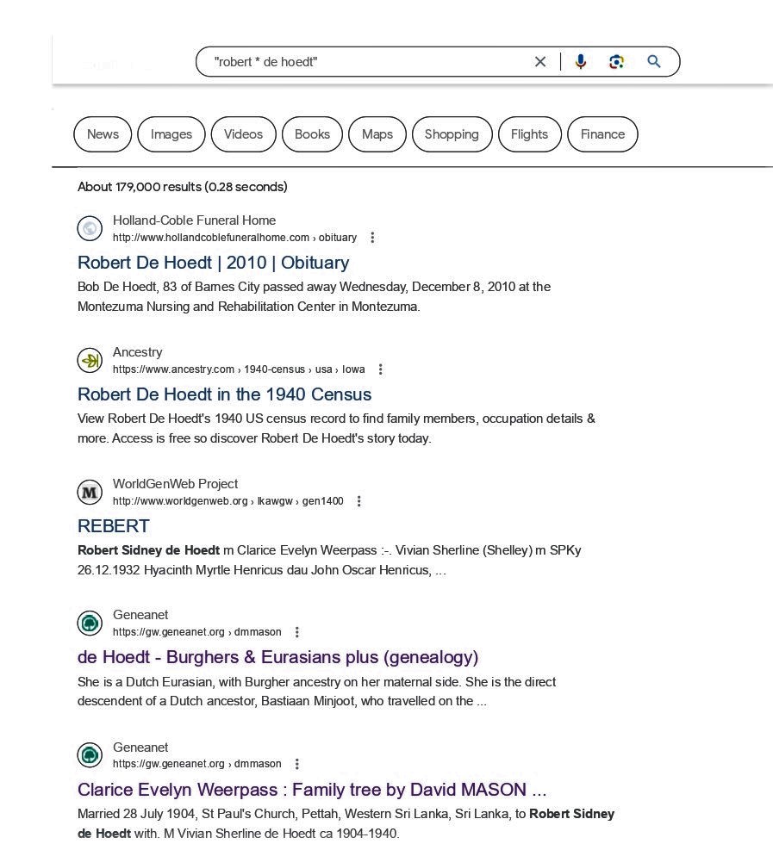This screenshot has height=850, width=773.
Task: Switch to the Images tab
Action: click(x=171, y=134)
